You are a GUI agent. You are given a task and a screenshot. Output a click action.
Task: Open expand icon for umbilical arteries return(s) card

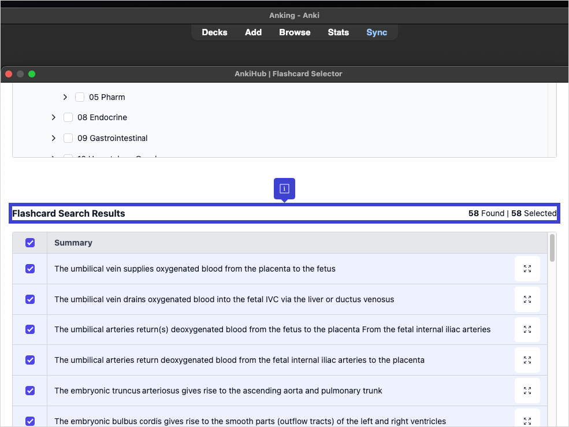(527, 329)
